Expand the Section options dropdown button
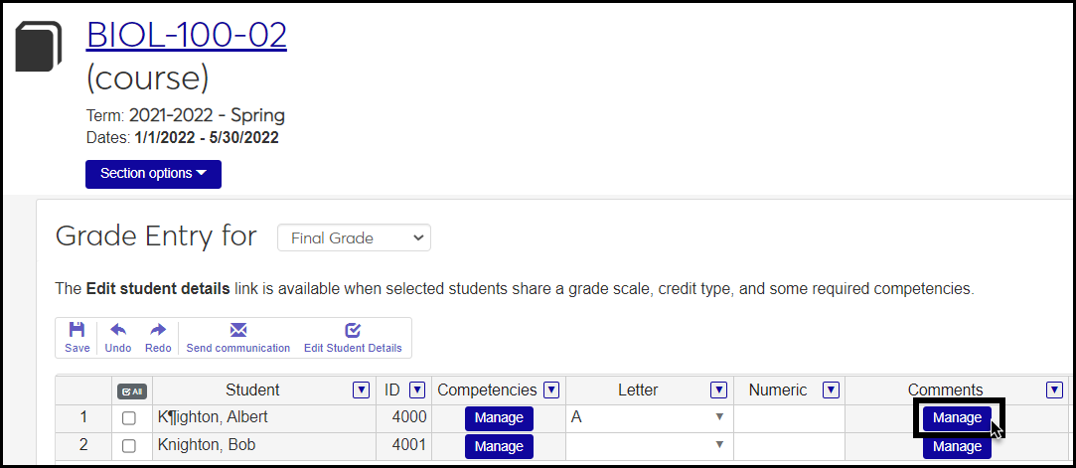This screenshot has height=468, width=1076. [153, 174]
